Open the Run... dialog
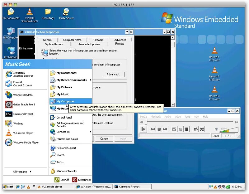 click(71, 162)
